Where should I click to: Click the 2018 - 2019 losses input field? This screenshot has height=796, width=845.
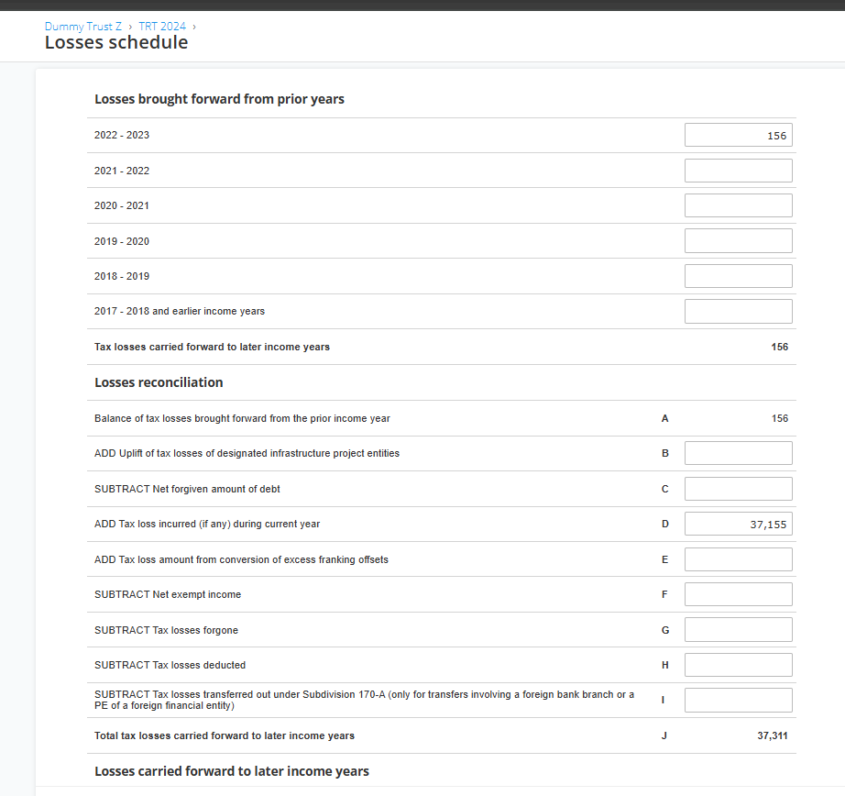click(x=739, y=276)
